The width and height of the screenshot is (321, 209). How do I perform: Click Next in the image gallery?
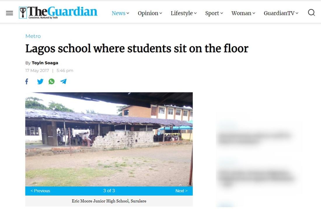coord(182,191)
